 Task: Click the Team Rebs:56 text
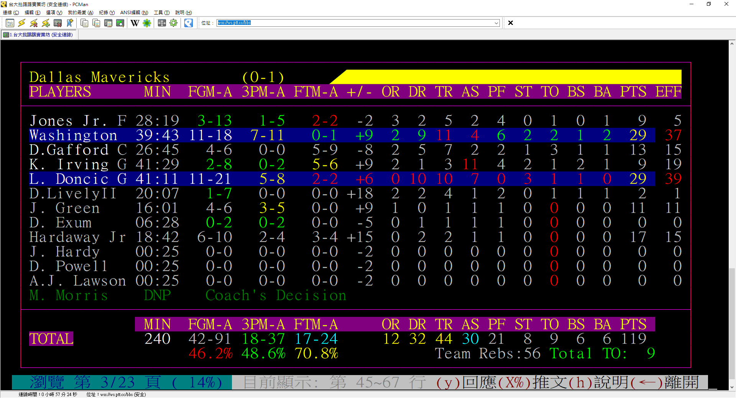(x=488, y=354)
